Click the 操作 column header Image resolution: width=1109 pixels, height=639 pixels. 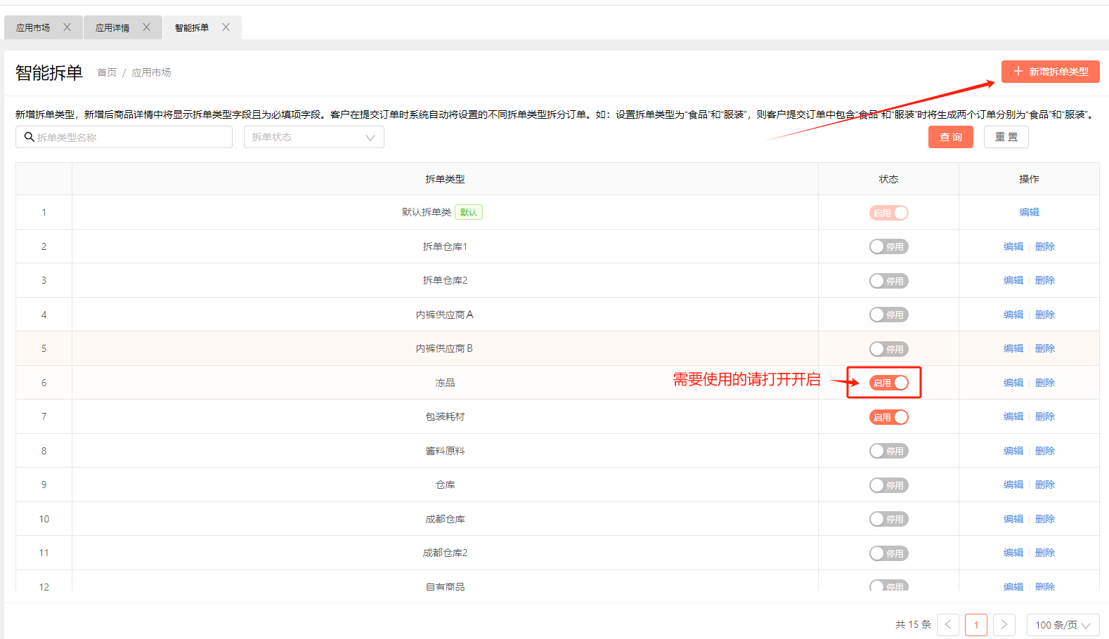1029,179
